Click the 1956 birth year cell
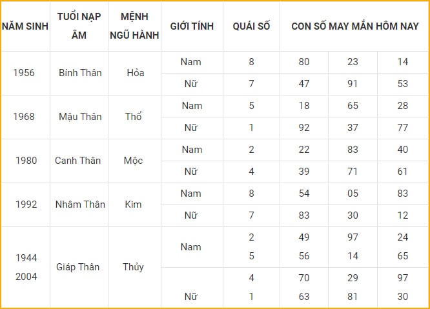Screen dimensions: 430x309 25,73
